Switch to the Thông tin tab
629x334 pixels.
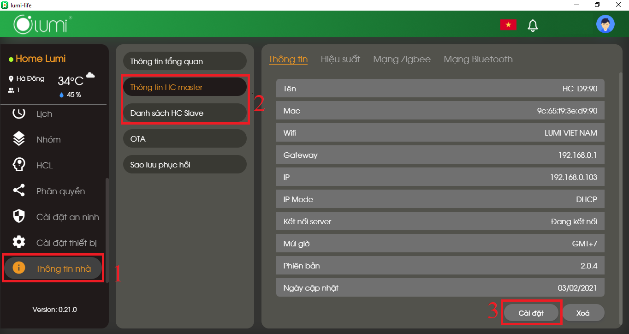point(288,59)
